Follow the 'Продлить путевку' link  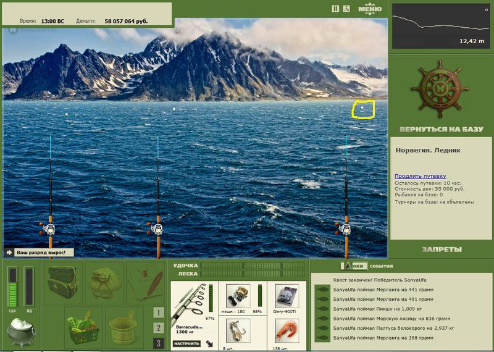point(421,176)
